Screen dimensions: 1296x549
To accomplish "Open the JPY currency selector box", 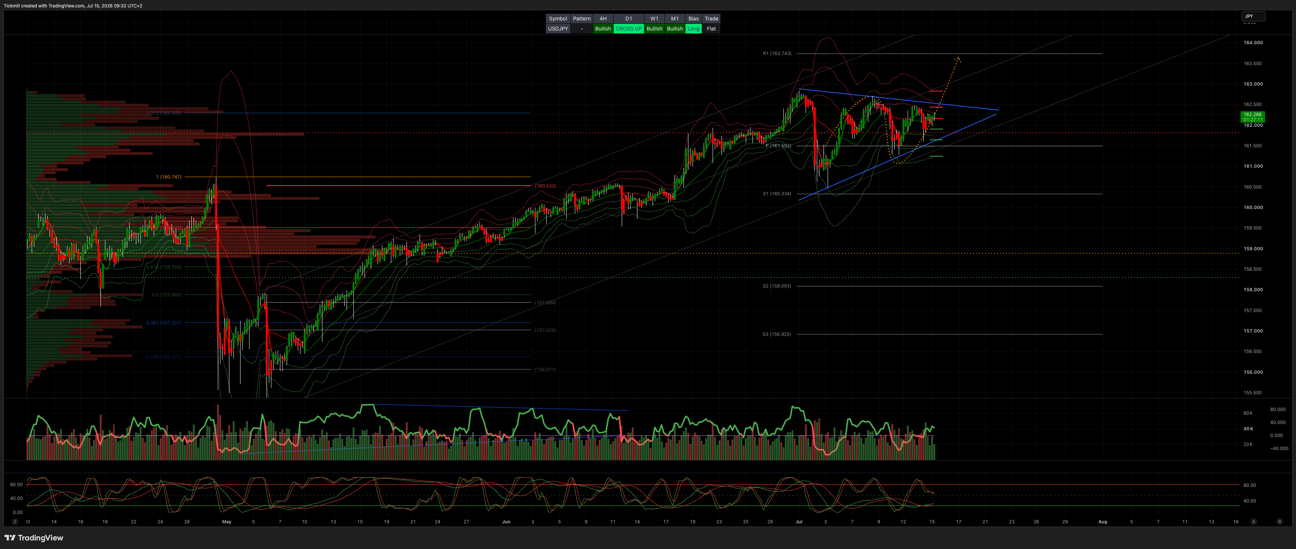I will (1253, 17).
